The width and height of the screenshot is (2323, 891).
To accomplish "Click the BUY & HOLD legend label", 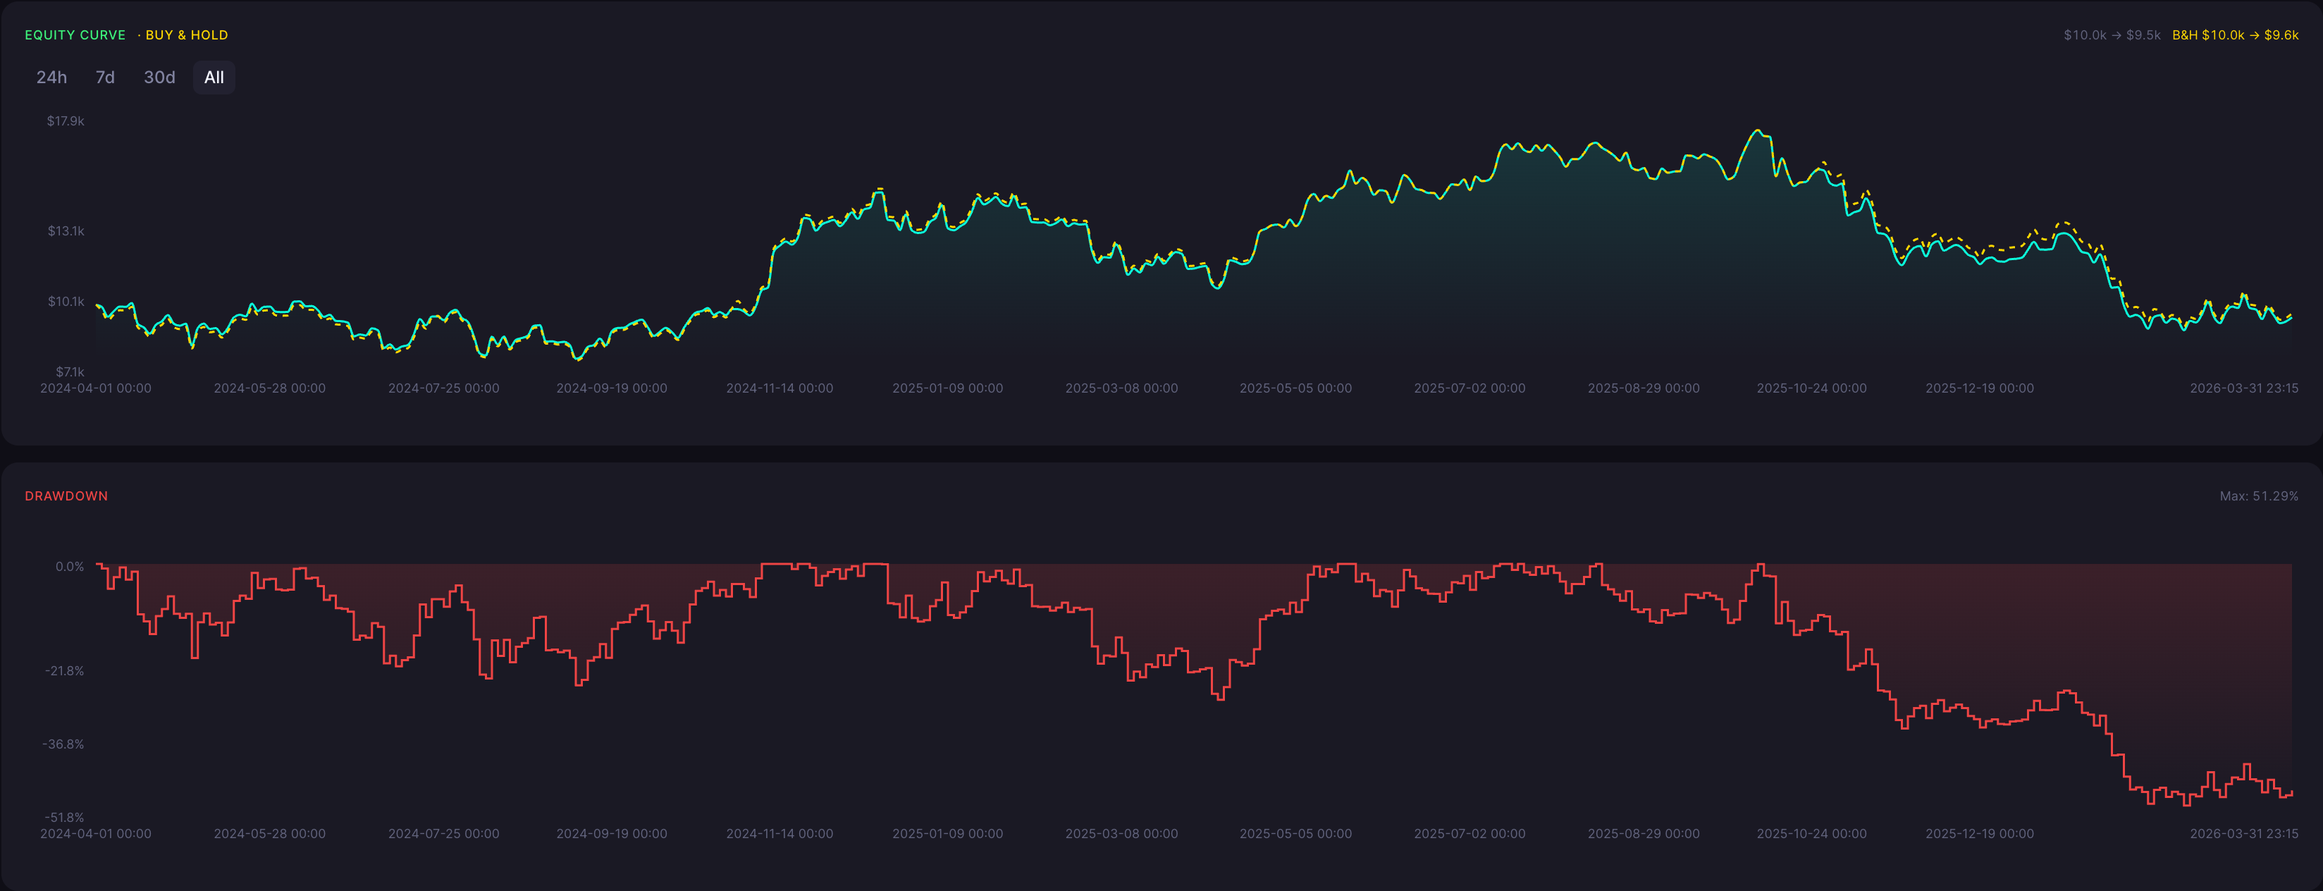I will (x=187, y=35).
